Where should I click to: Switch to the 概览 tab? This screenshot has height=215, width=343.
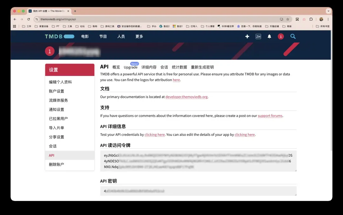pyautogui.click(x=116, y=67)
